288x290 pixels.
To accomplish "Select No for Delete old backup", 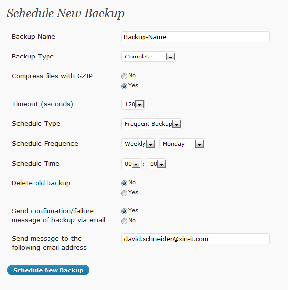I will pos(124,183).
